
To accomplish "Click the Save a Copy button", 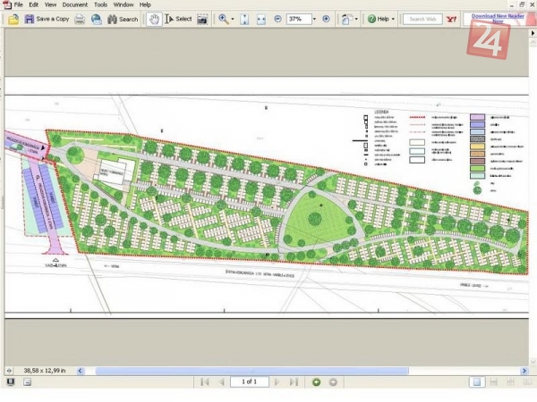I will click(x=47, y=19).
